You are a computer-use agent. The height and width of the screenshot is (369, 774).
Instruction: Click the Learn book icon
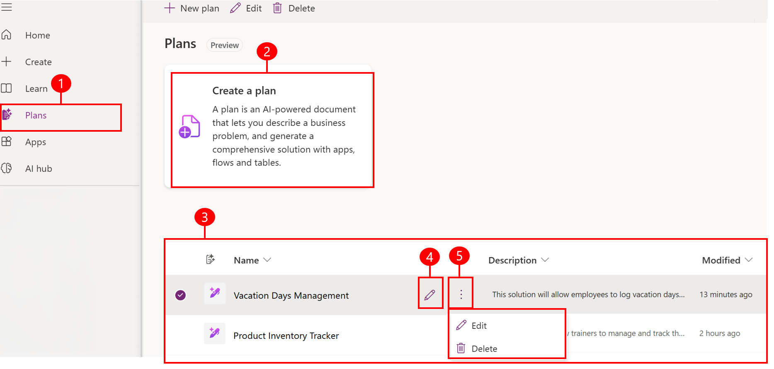6,88
